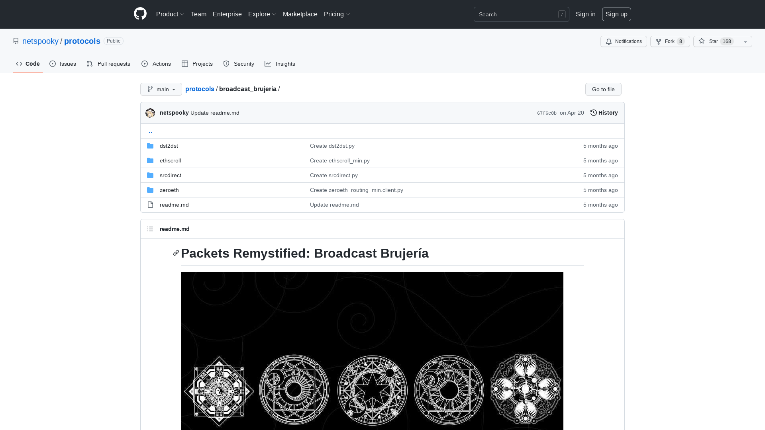Open commit message 'Create ethscroll_min.py'

340,160
